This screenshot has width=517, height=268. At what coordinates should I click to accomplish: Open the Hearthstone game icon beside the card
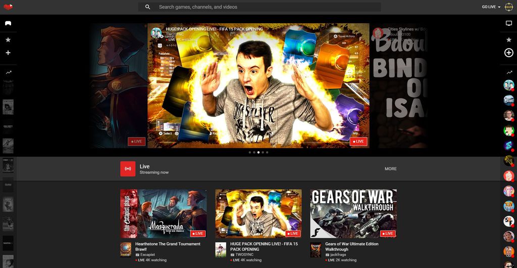[x=126, y=250]
